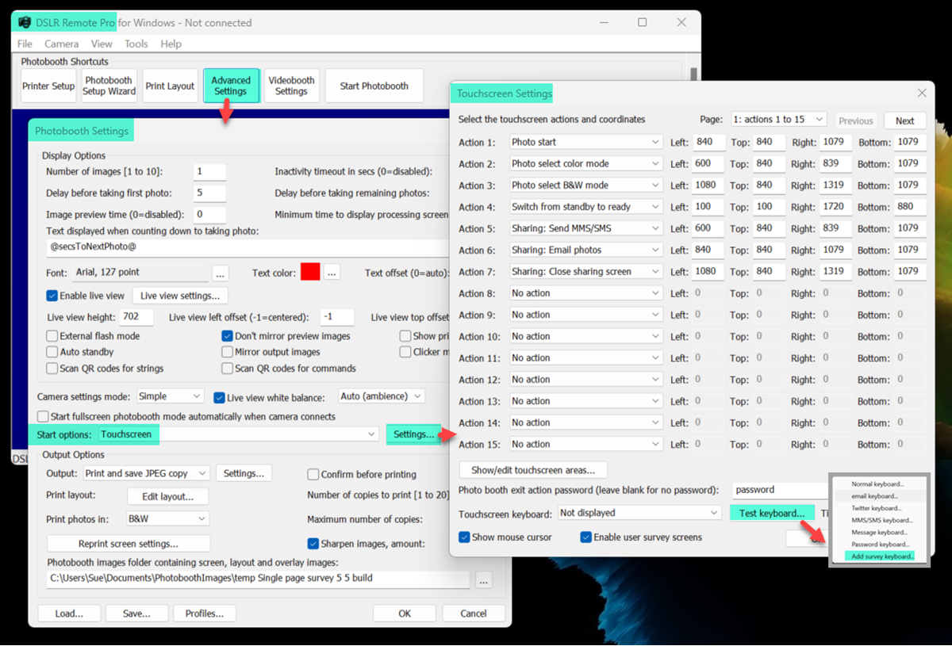The image size is (952, 646).
Task: Open white balance Auto (ambience) dropdown
Action: point(382,396)
